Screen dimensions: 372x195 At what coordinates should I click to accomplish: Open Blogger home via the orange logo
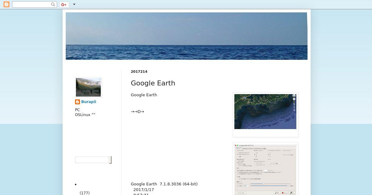coord(6,4)
